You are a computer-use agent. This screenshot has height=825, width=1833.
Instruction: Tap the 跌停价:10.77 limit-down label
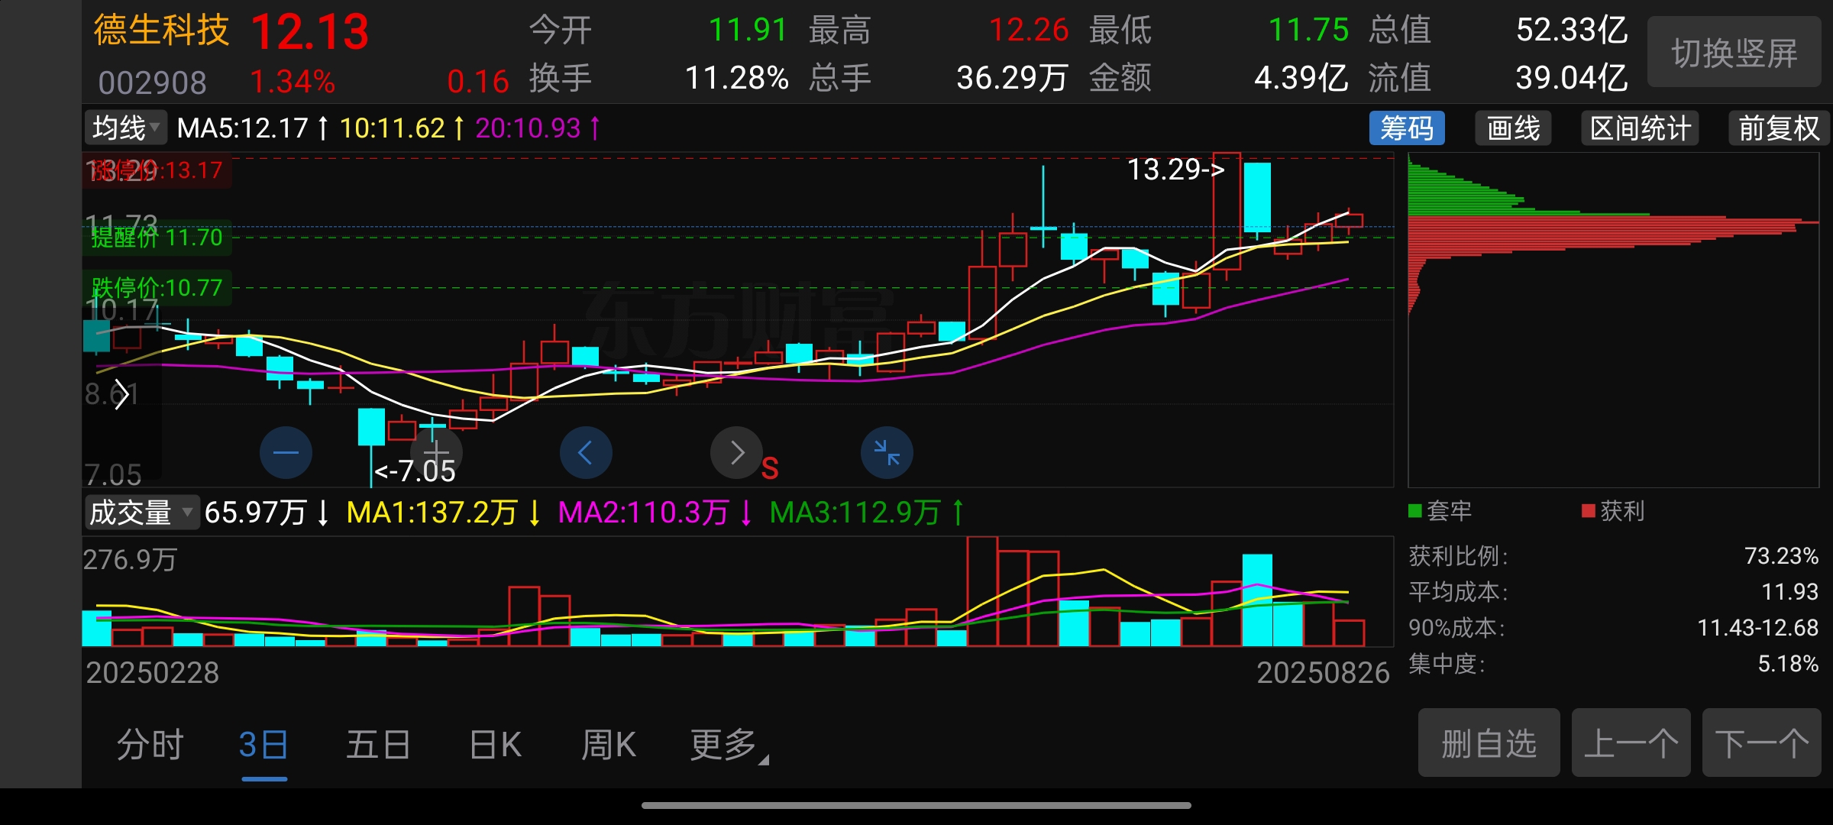coord(157,288)
